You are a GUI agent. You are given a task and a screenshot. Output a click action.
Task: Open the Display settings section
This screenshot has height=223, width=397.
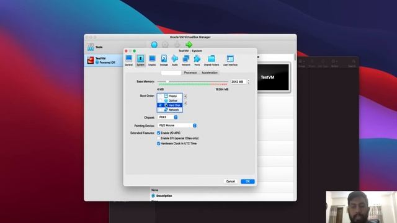point(152,60)
